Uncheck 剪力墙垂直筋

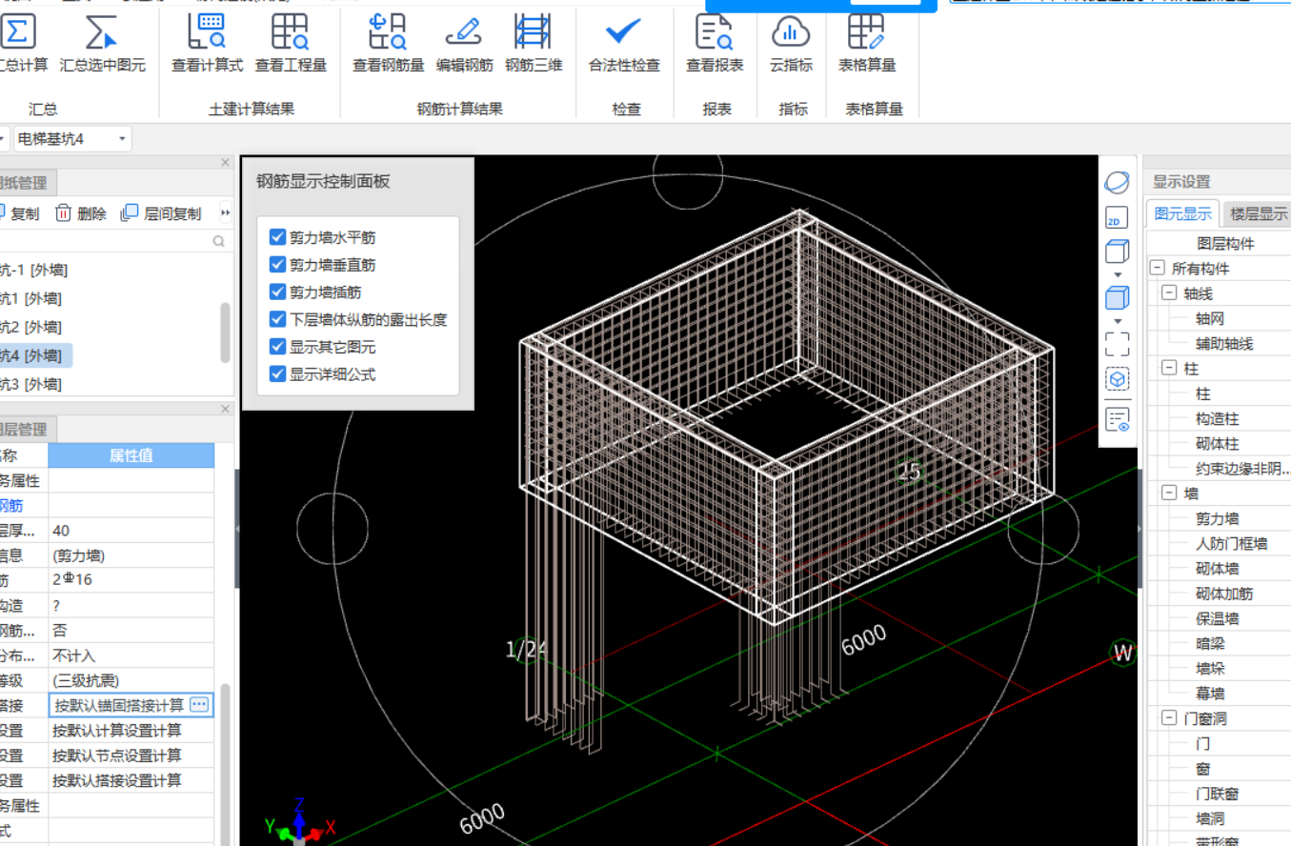(278, 264)
